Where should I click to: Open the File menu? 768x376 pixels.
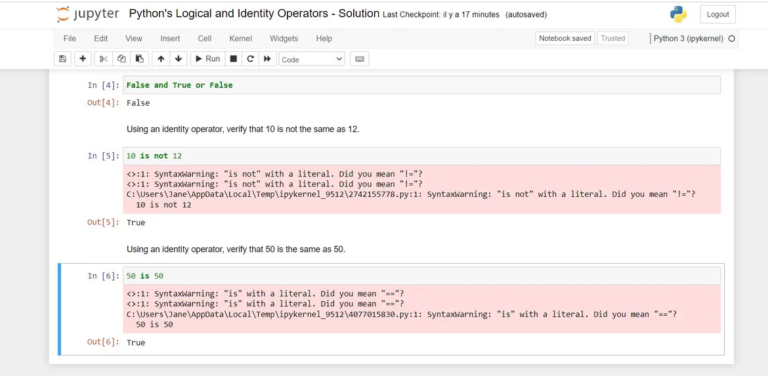tap(70, 39)
